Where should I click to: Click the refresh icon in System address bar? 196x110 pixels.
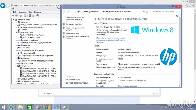147,12
